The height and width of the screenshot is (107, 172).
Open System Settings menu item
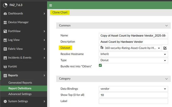(x=24, y=101)
